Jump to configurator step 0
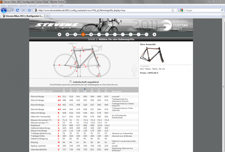 click(x=67, y=34)
